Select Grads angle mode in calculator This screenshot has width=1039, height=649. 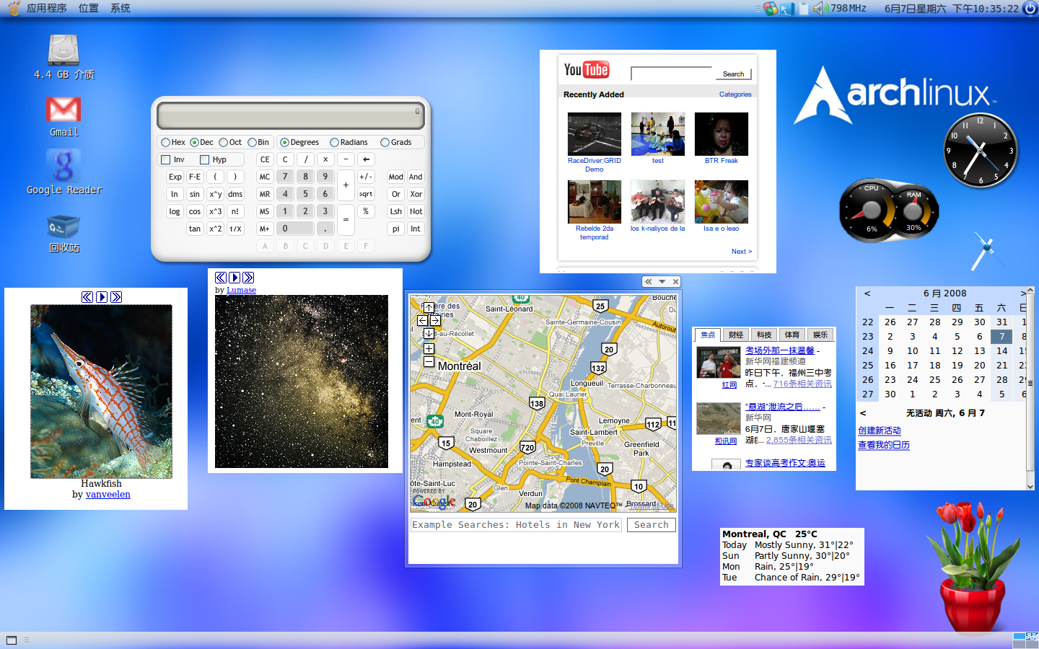[x=396, y=142]
